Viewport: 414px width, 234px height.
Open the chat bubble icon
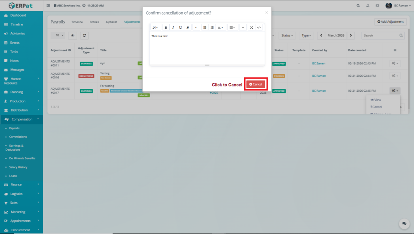(404, 223)
